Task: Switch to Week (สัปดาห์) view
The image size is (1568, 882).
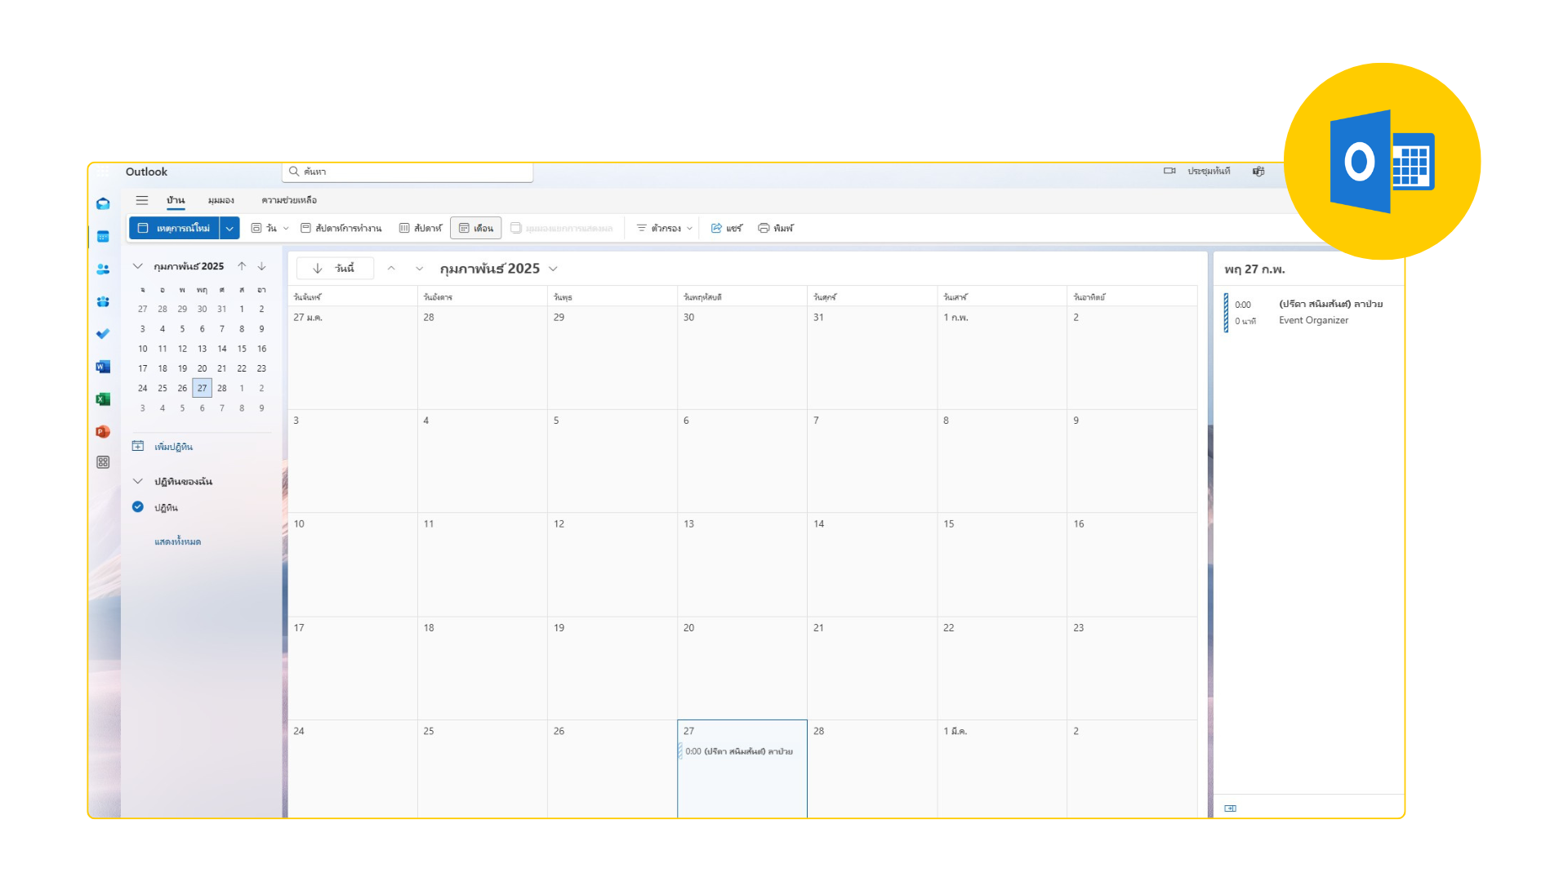Action: [421, 228]
